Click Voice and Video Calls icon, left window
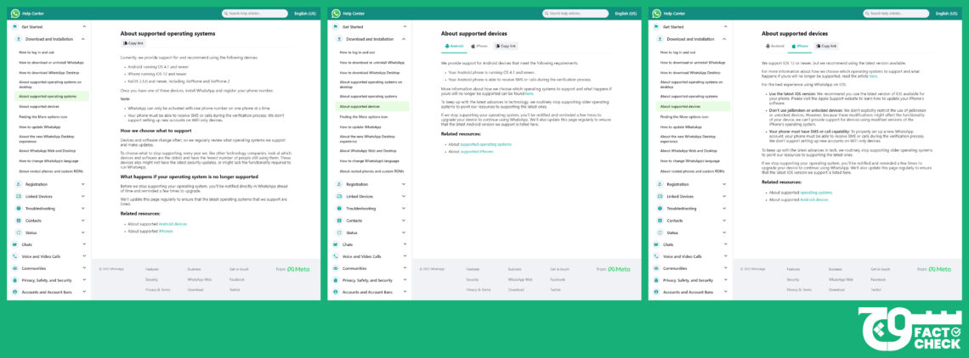Image resolution: width=969 pixels, height=358 pixels. 14,256
